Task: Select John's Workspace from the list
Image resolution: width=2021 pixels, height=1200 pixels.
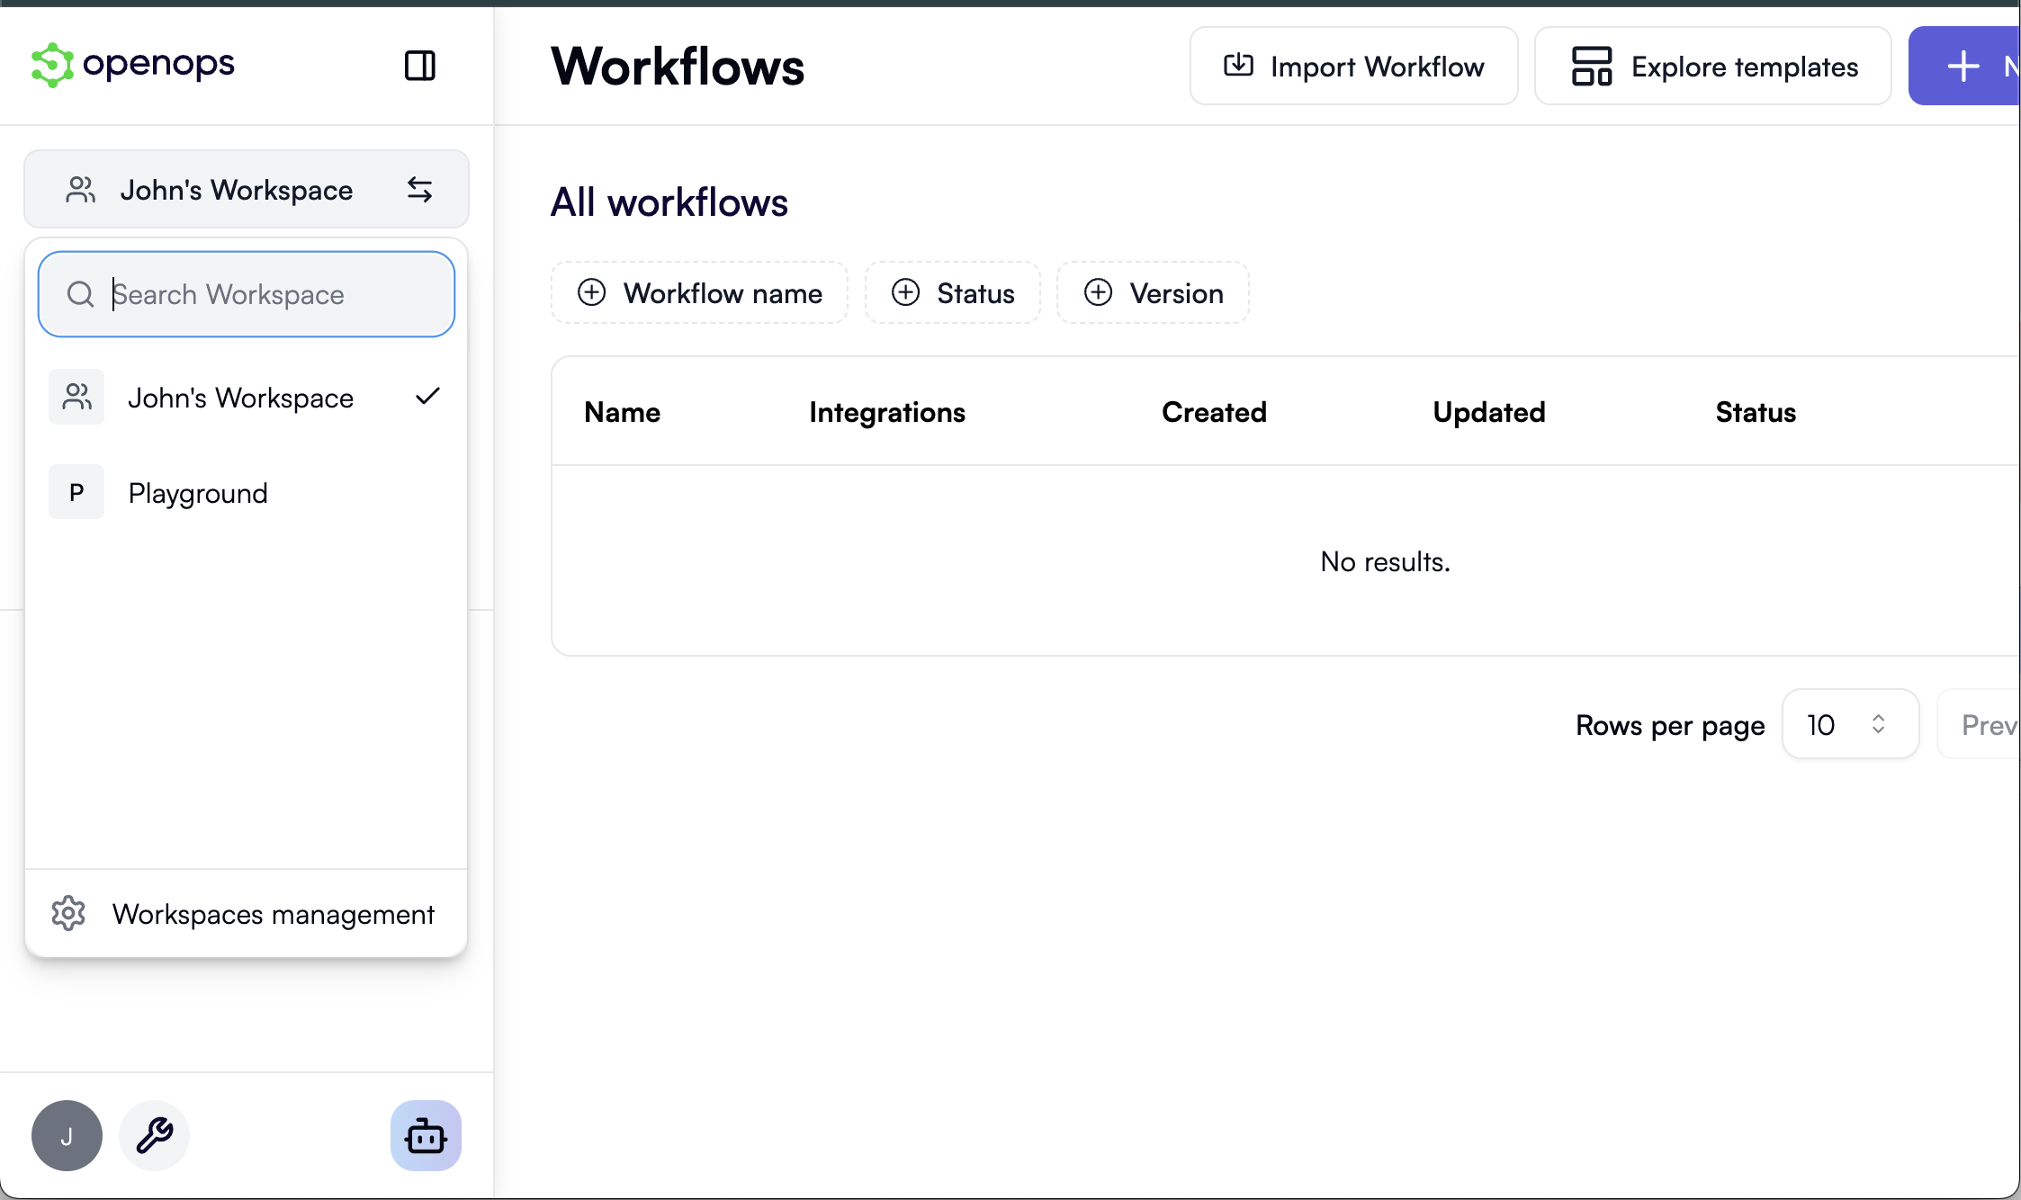Action: pos(241,397)
